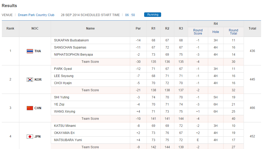Click the Round Score column header
Screen dimensions: 264x149
[198, 32]
